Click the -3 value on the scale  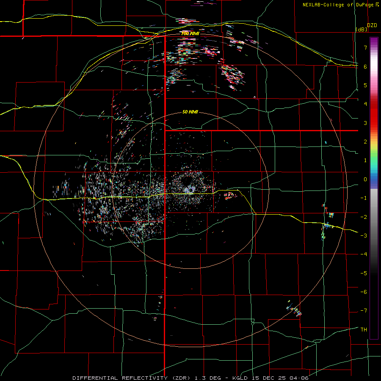pos(364,236)
